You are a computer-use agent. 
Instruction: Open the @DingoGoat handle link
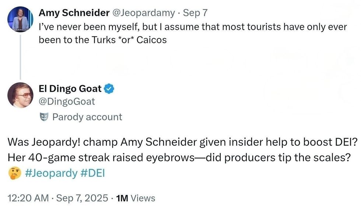(x=67, y=101)
